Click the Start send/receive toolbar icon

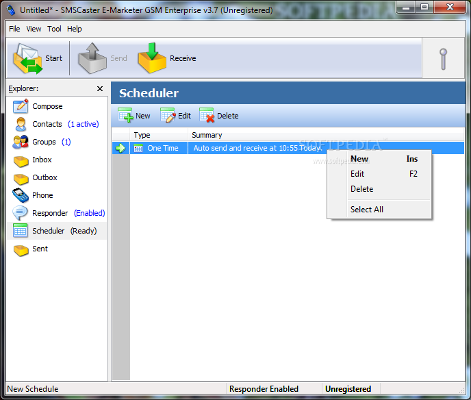pyautogui.click(x=28, y=58)
